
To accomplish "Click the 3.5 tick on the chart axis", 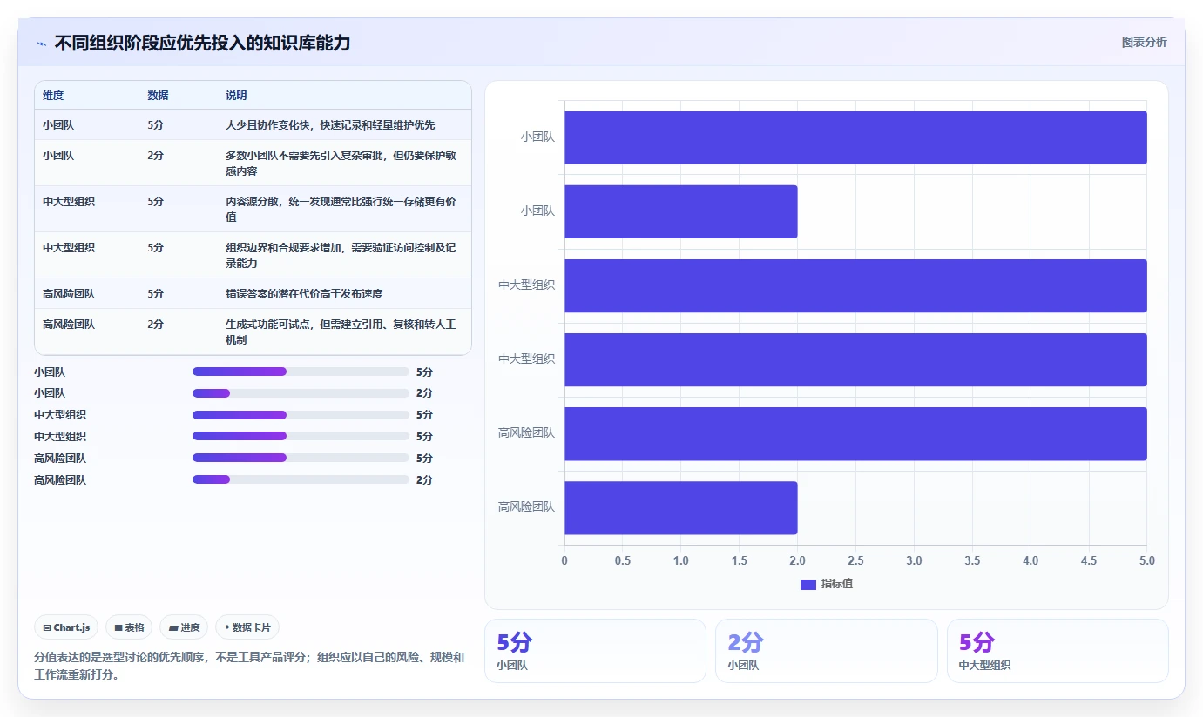I will coord(972,561).
